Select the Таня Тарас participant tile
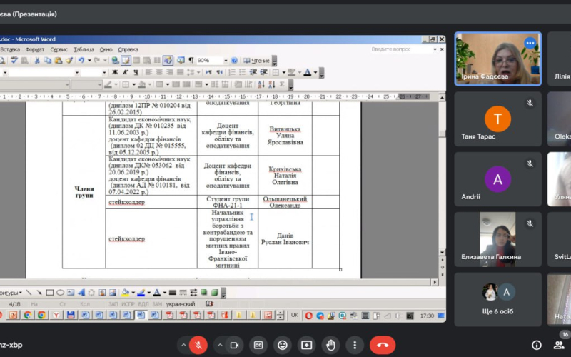 [497, 119]
